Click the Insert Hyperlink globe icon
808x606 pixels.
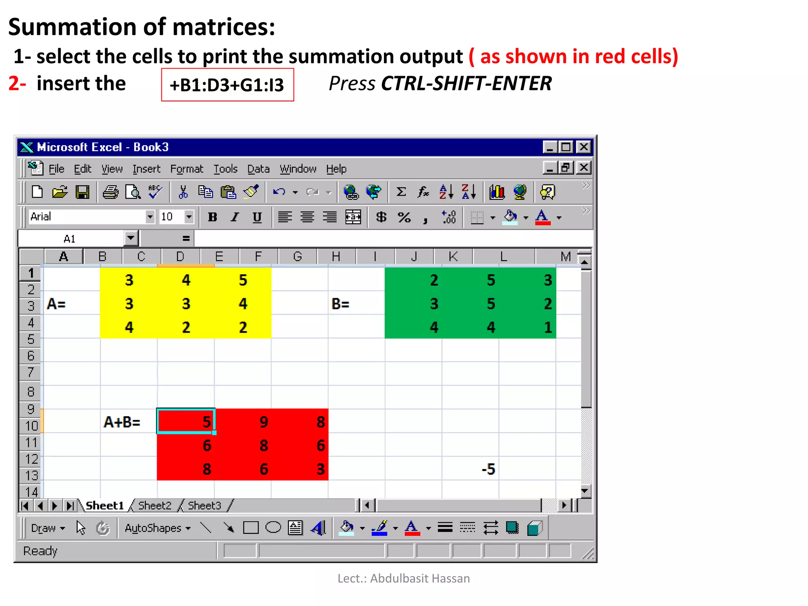click(351, 192)
